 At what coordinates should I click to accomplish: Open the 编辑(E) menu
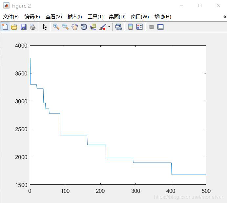coord(32,17)
